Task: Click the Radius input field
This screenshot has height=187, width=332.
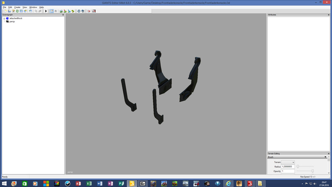Action: pyautogui.click(x=288, y=166)
